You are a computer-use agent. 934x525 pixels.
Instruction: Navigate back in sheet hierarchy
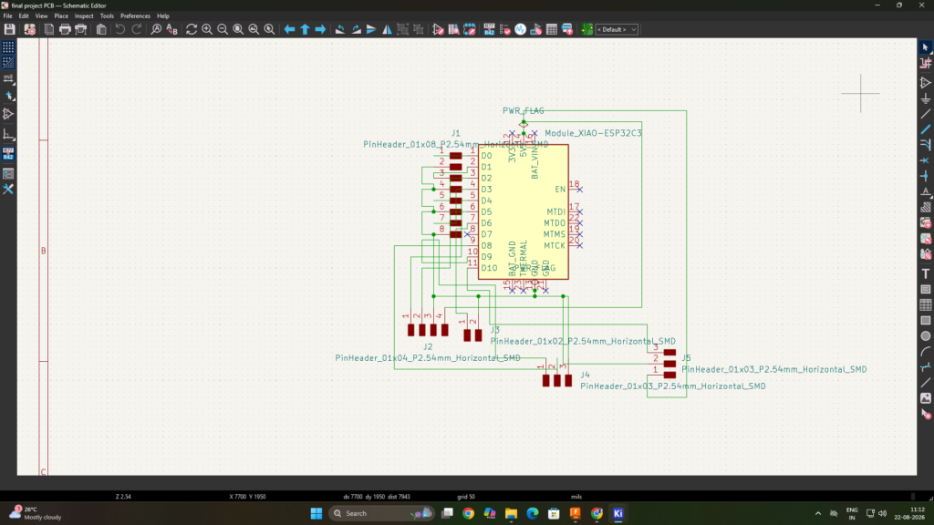[289, 29]
